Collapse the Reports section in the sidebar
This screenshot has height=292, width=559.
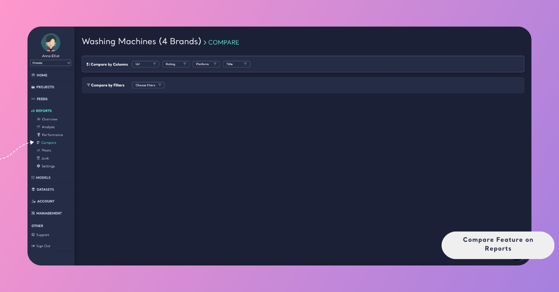point(41,111)
